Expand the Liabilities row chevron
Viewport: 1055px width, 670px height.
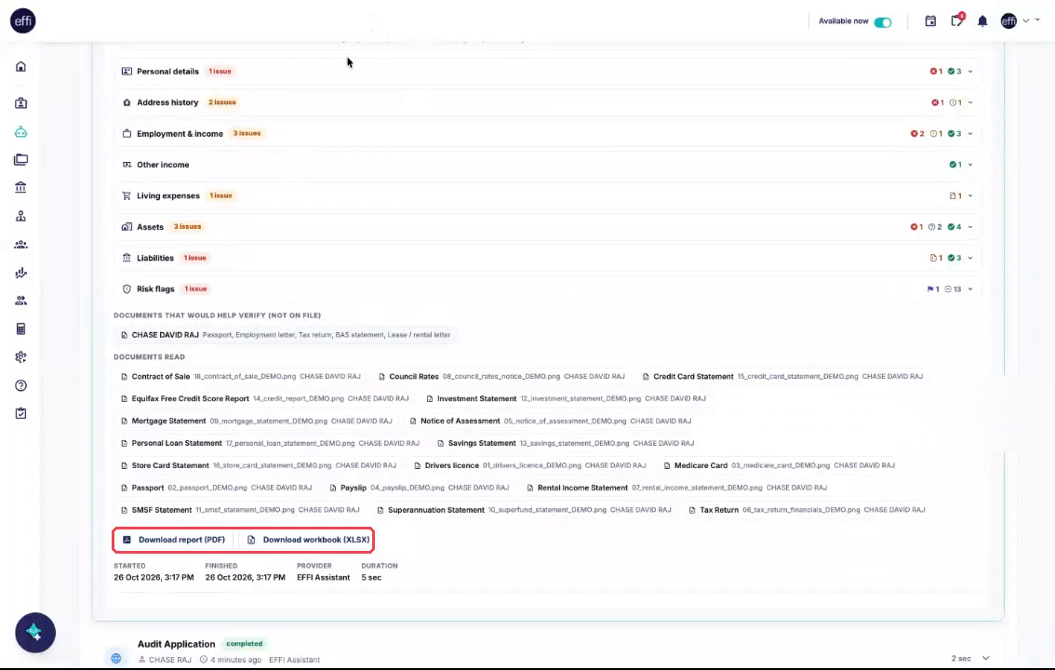pos(970,259)
